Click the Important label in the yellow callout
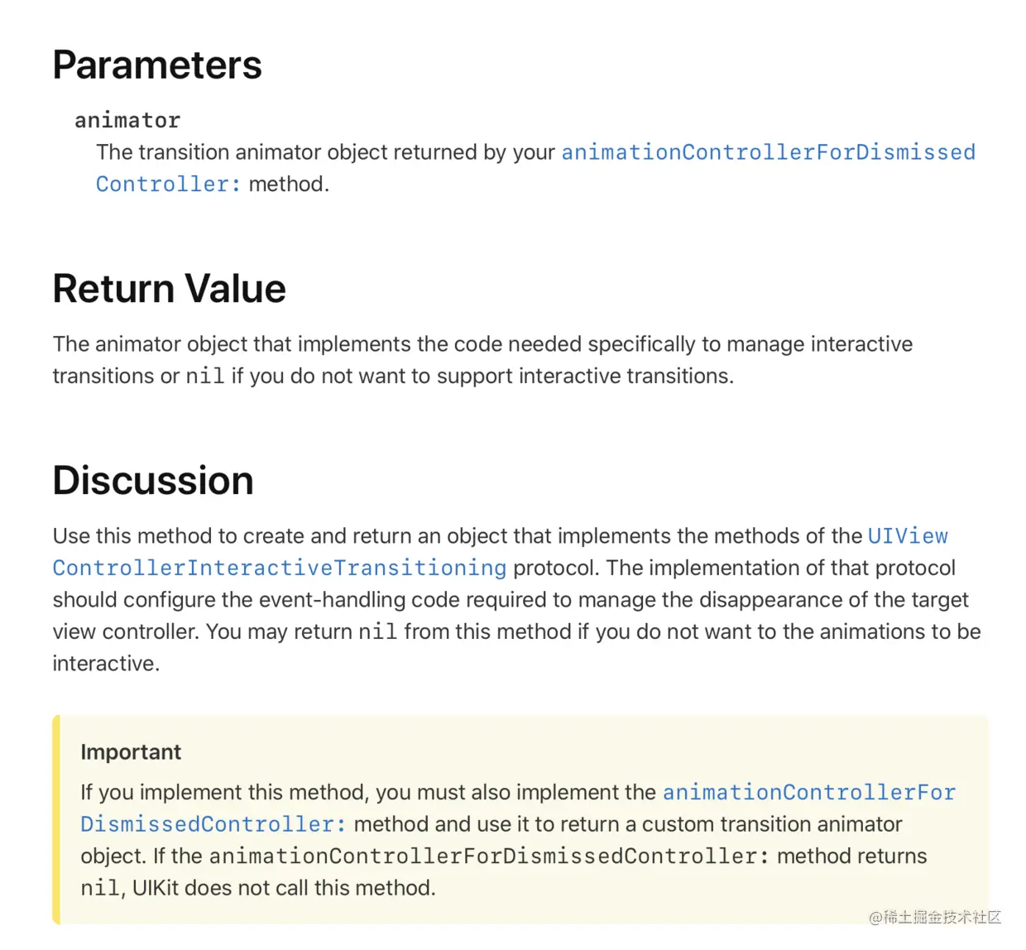 point(131,752)
